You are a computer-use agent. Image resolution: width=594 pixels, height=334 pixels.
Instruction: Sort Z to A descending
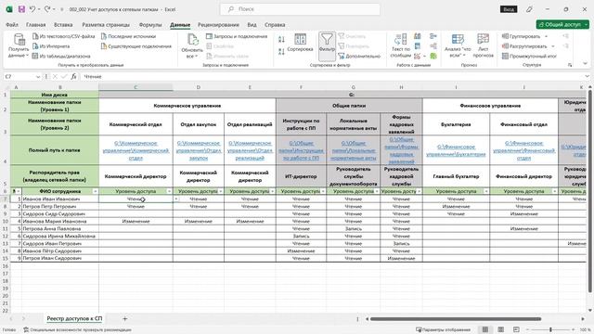pos(281,52)
